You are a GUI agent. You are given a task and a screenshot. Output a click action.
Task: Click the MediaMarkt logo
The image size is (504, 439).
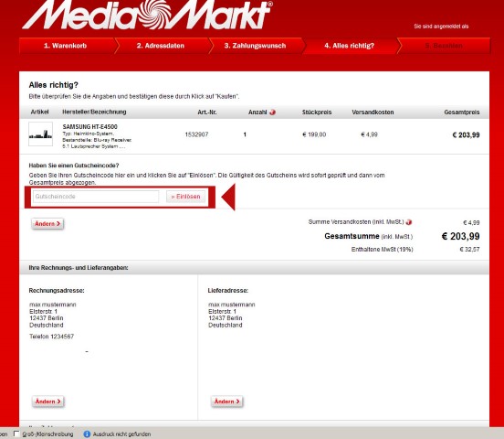(147, 15)
